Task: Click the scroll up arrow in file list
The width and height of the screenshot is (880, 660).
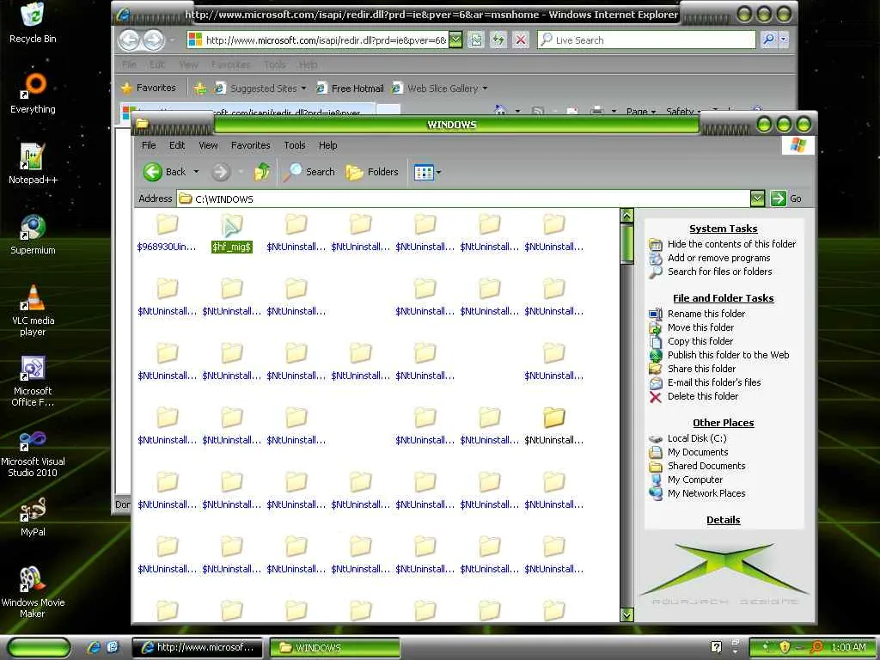Action: point(626,215)
